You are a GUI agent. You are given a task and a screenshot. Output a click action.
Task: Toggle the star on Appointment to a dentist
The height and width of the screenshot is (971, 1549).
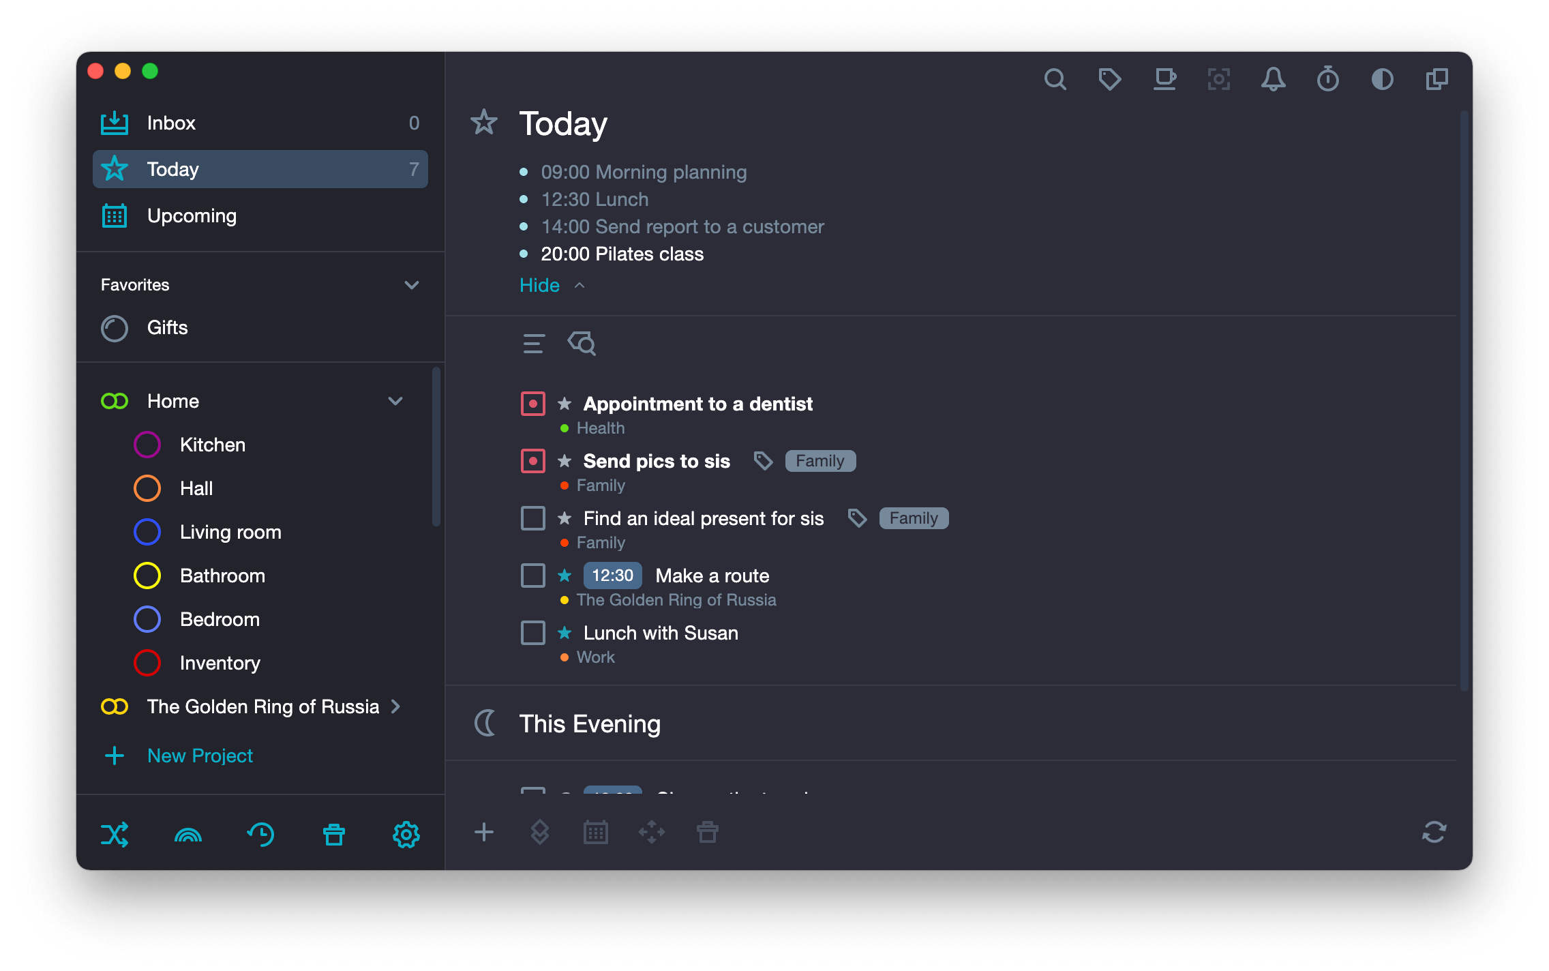point(565,404)
